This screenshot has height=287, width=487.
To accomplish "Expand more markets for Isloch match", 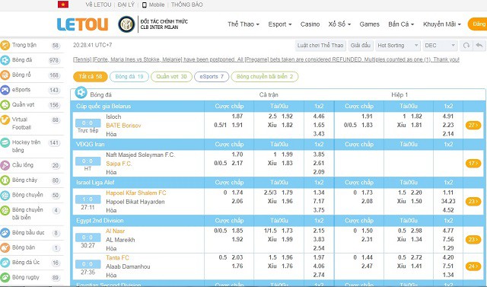I will coord(473,125).
